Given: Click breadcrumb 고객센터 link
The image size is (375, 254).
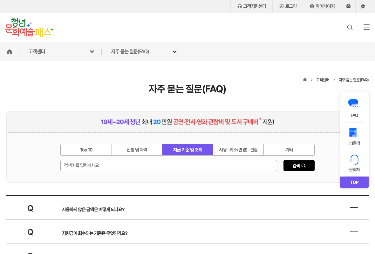Looking at the screenshot, I should point(323,80).
